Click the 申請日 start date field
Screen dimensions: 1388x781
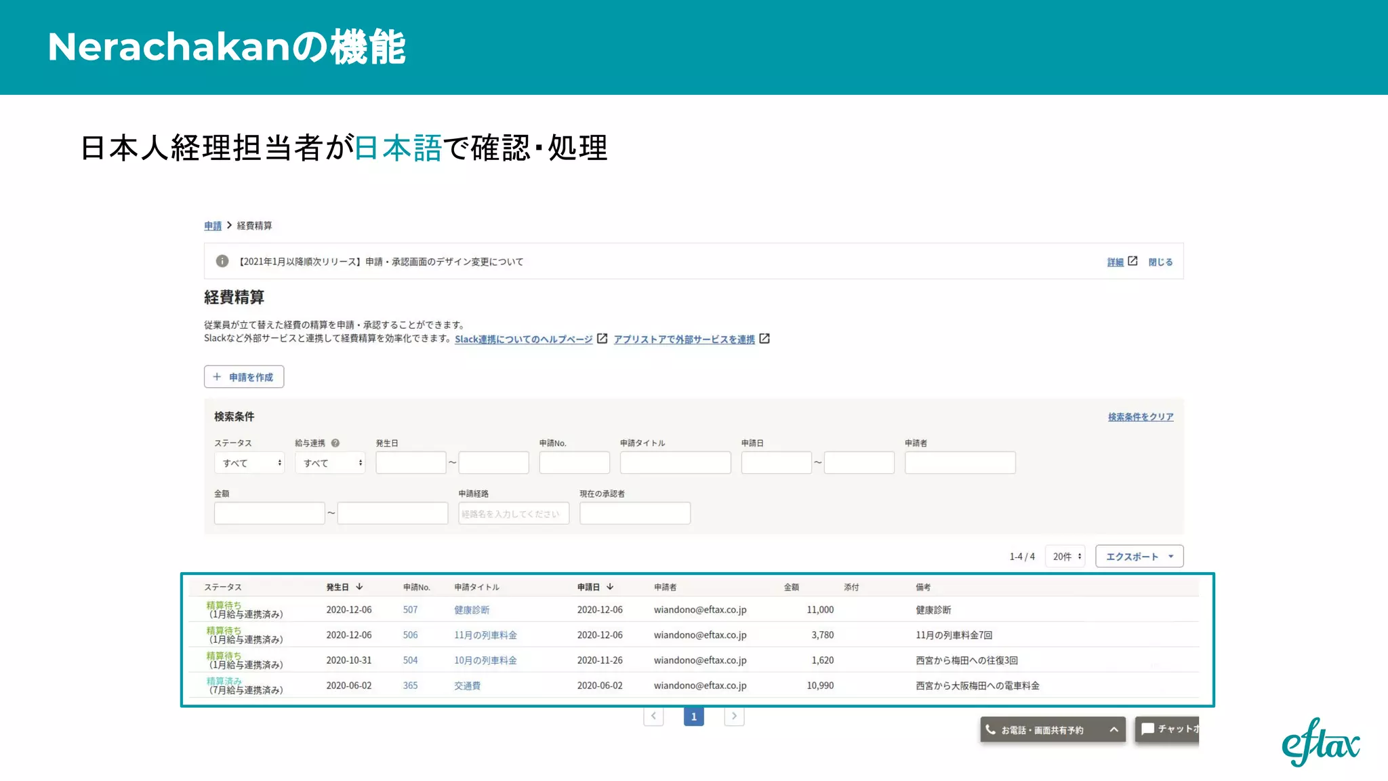pos(777,463)
